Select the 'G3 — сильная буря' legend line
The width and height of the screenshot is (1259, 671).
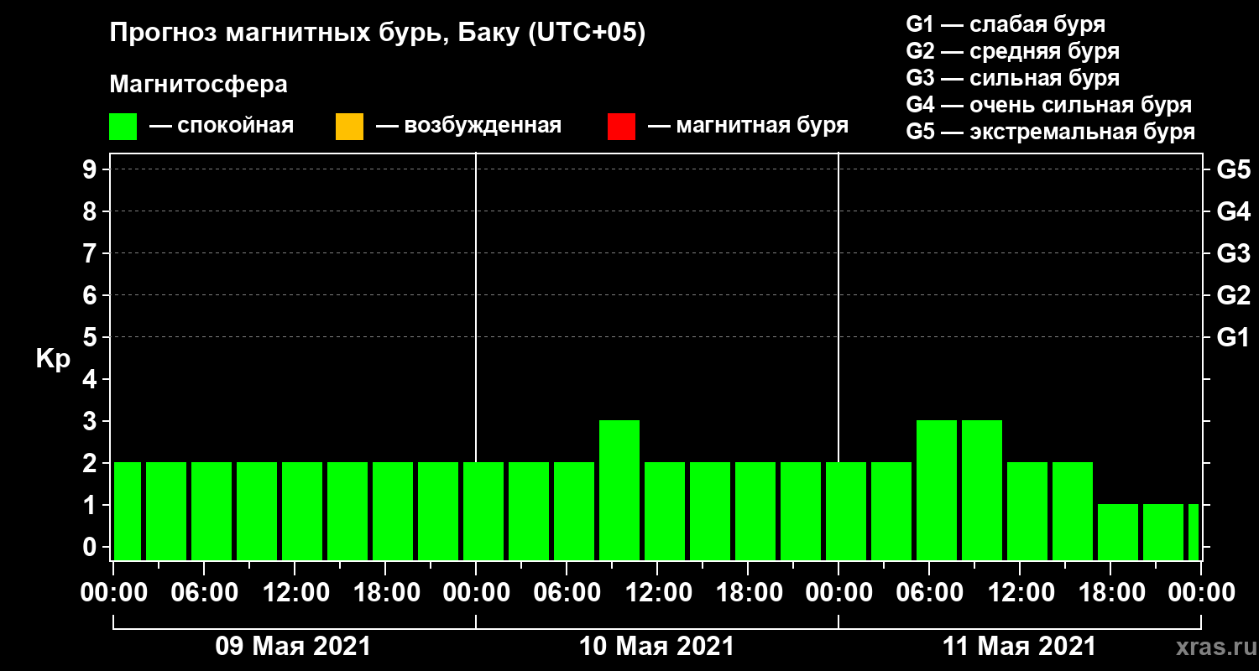pos(1013,78)
